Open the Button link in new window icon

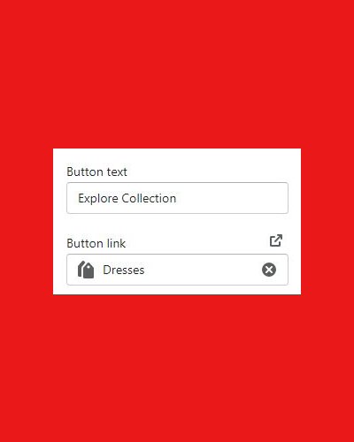[x=276, y=240]
